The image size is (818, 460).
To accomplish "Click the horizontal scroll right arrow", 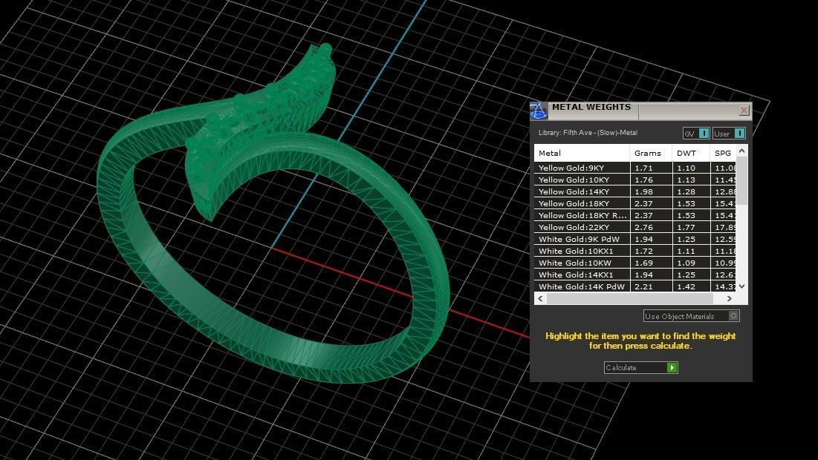I will 730,298.
